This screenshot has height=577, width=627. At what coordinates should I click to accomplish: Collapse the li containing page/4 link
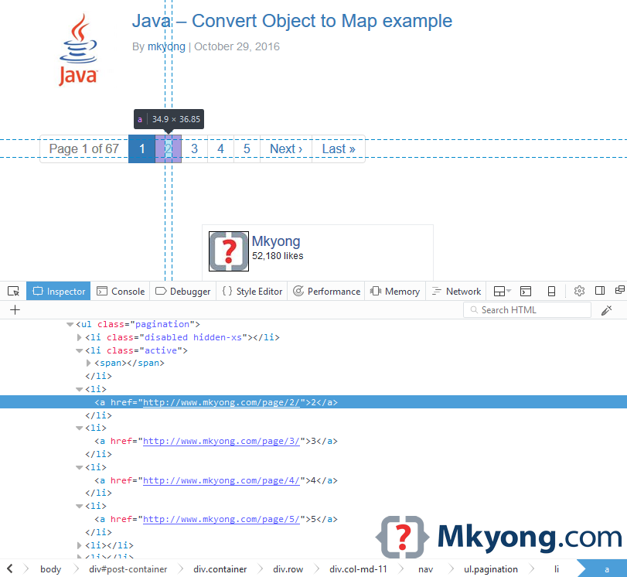(79, 467)
